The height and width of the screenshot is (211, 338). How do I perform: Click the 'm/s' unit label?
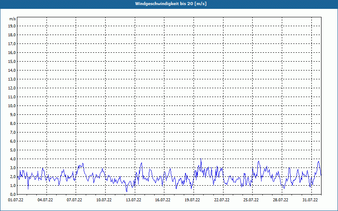pyautogui.click(x=13, y=19)
